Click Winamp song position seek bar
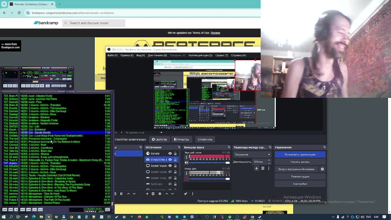The image size is (391, 220). tap(46, 82)
